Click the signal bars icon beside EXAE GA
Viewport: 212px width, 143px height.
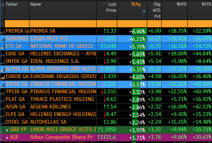click(2, 55)
